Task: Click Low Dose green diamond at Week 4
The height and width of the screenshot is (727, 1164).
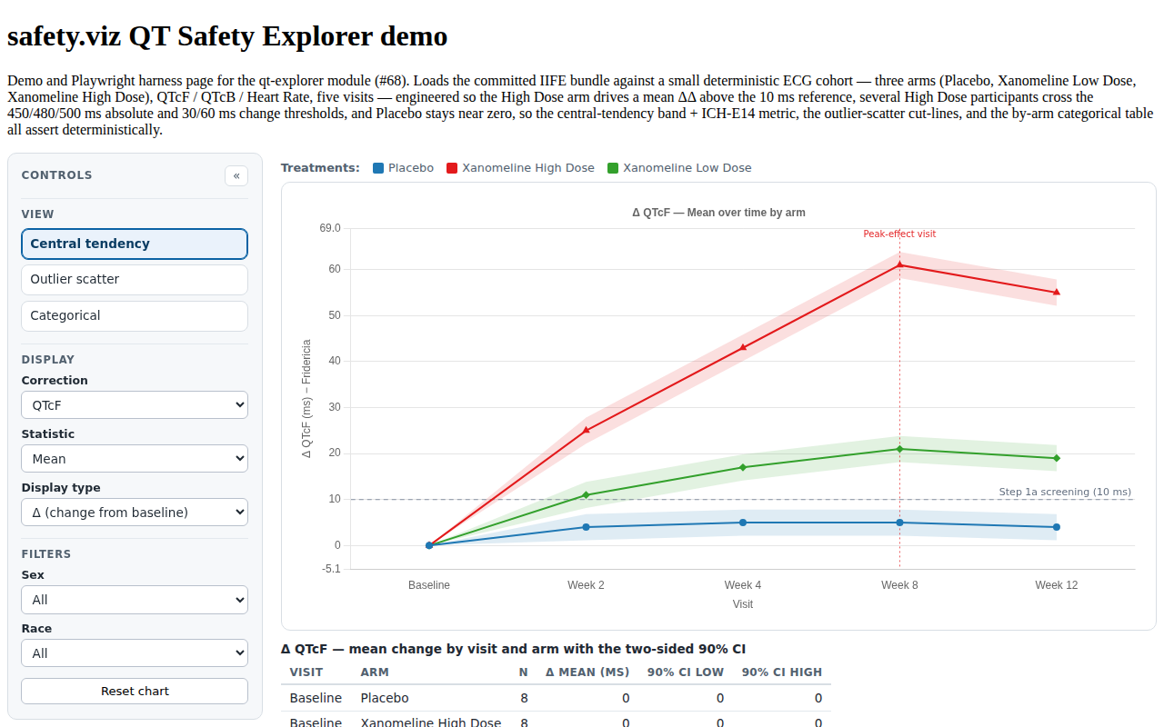Action: click(743, 467)
